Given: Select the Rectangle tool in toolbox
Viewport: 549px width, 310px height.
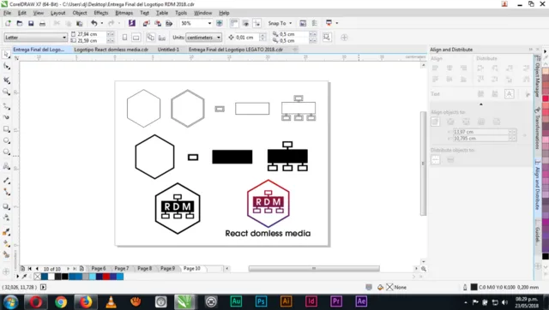Looking at the screenshot, I should pos(6,129).
